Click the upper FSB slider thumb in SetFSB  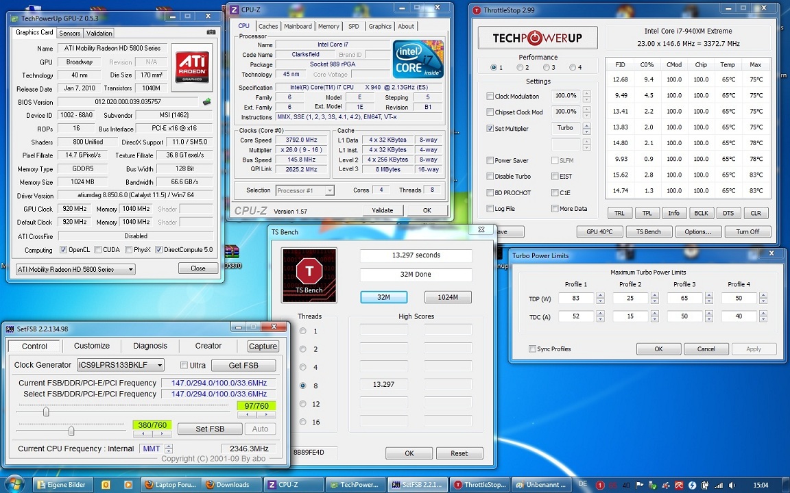(47, 412)
